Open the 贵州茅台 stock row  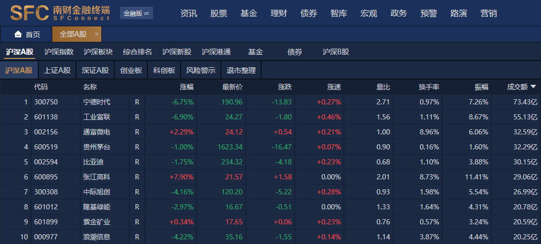(97, 147)
